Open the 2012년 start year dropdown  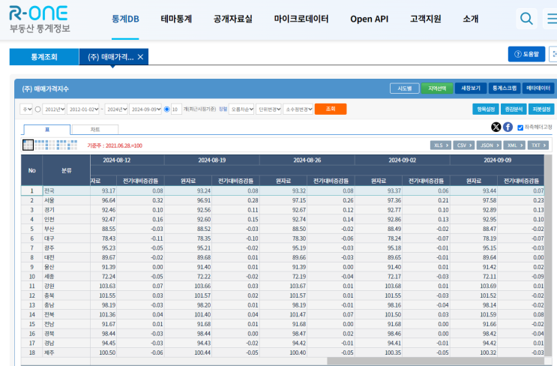tap(52, 109)
